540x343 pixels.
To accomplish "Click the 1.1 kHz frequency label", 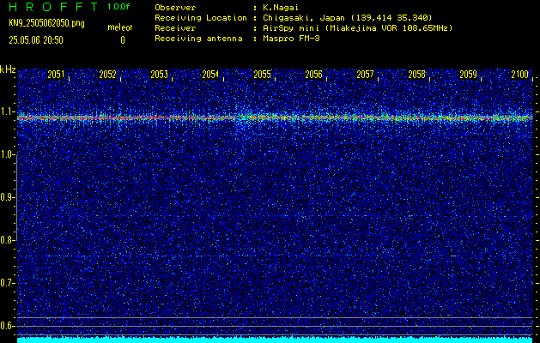I will point(7,112).
